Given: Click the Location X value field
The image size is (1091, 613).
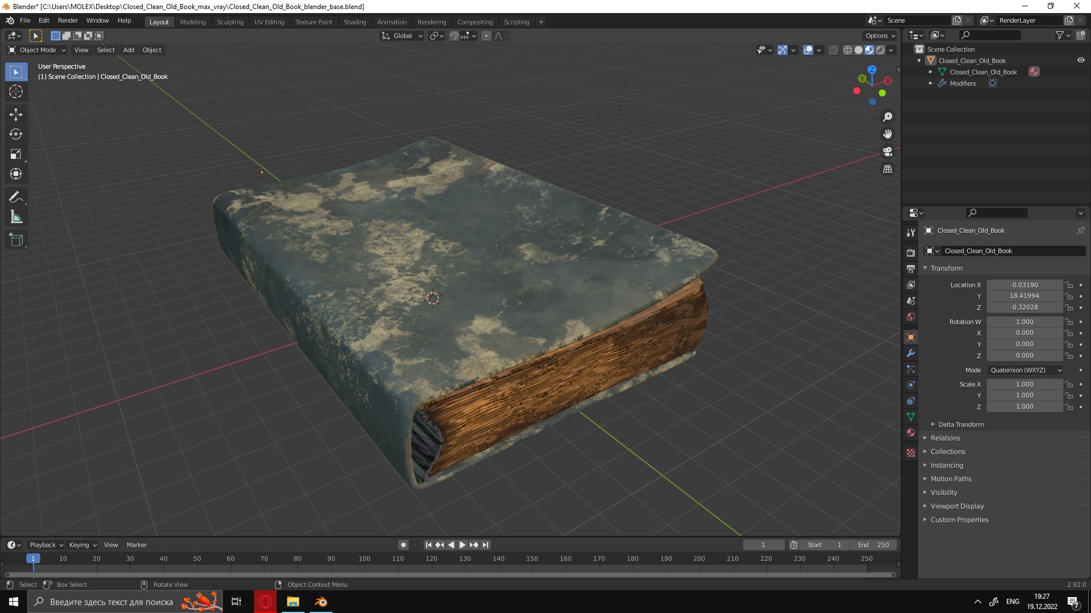Looking at the screenshot, I should pyautogui.click(x=1025, y=285).
